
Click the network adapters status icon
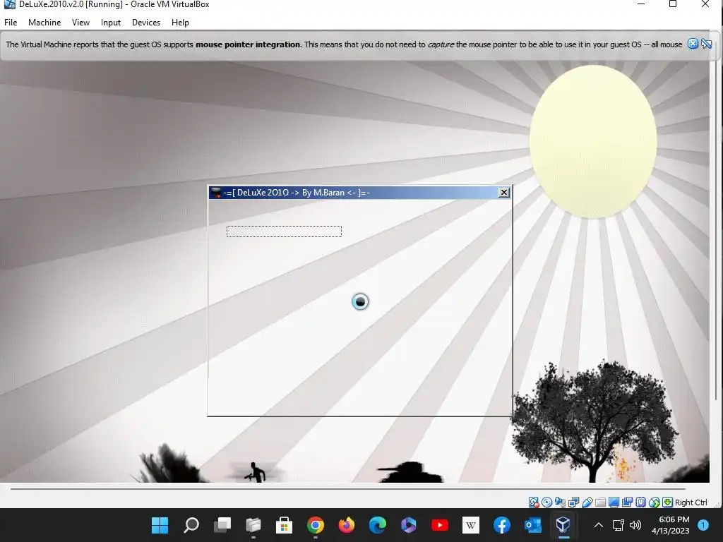click(573, 502)
